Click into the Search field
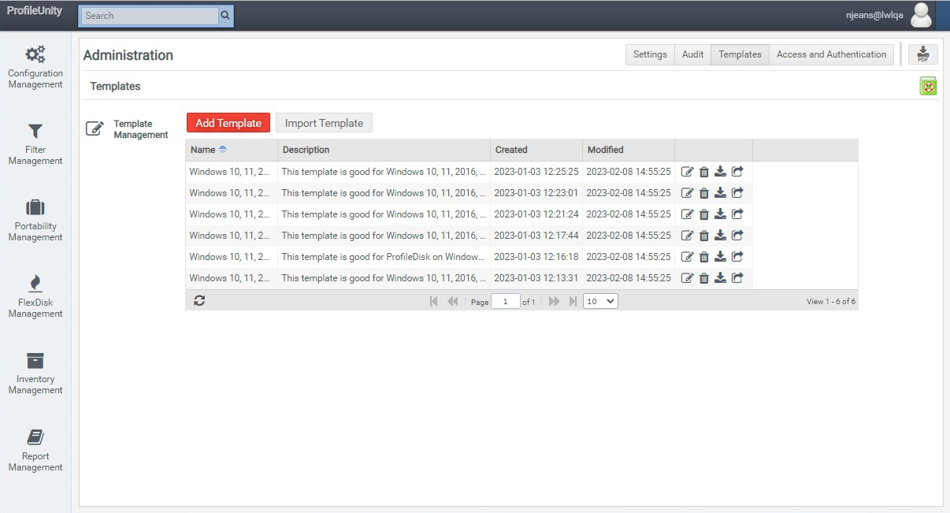The width and height of the screenshot is (950, 513). [x=150, y=16]
